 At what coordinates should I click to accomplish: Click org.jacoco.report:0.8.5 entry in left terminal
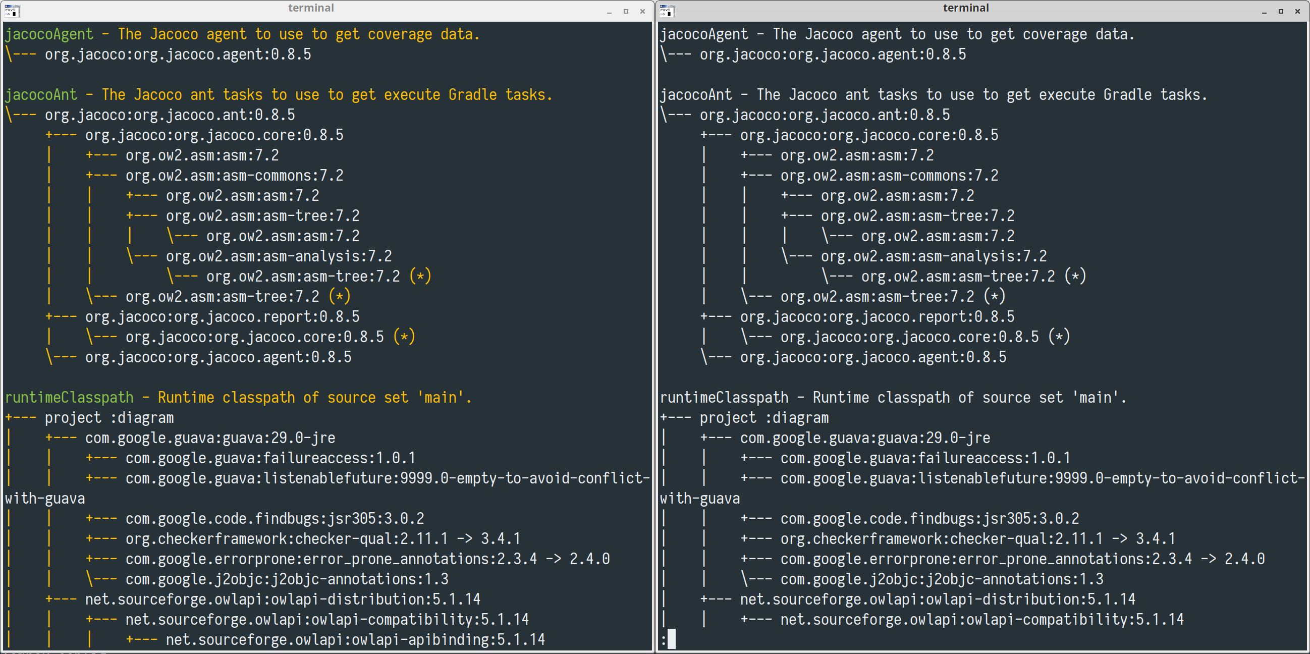pyautogui.click(x=222, y=317)
